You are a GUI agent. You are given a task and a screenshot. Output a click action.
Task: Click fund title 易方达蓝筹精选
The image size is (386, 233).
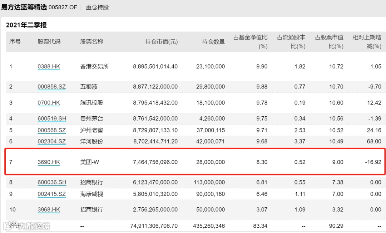24,7
